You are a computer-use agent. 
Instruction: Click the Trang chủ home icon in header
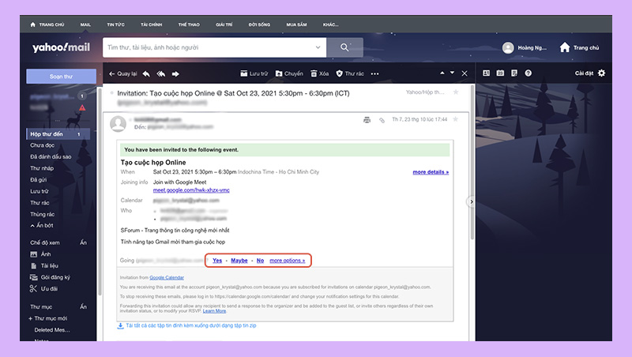point(565,47)
